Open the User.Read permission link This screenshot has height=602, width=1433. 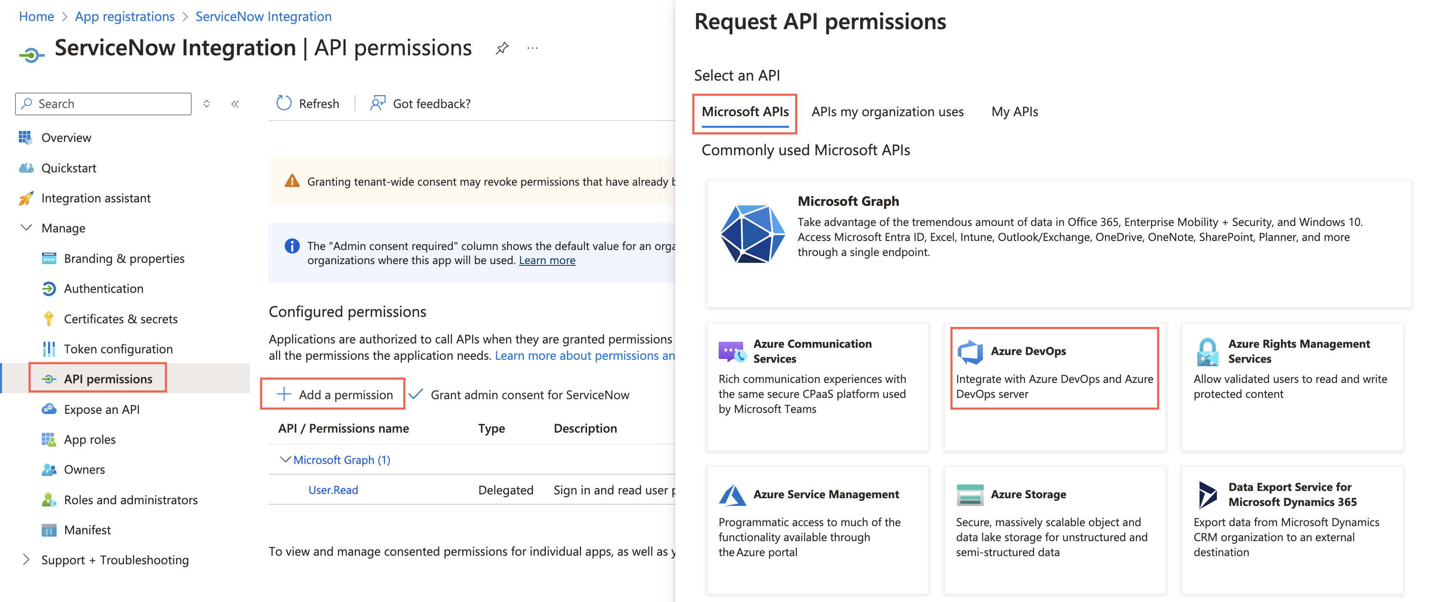click(x=333, y=490)
